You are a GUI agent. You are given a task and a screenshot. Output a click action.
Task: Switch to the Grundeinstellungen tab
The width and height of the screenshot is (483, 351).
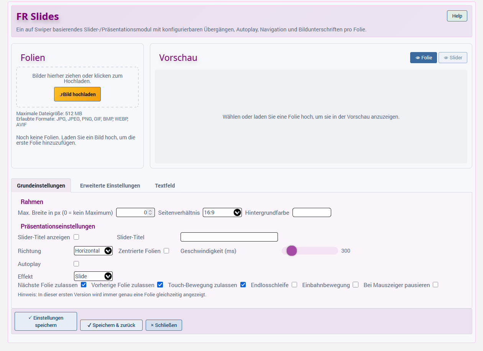point(41,186)
